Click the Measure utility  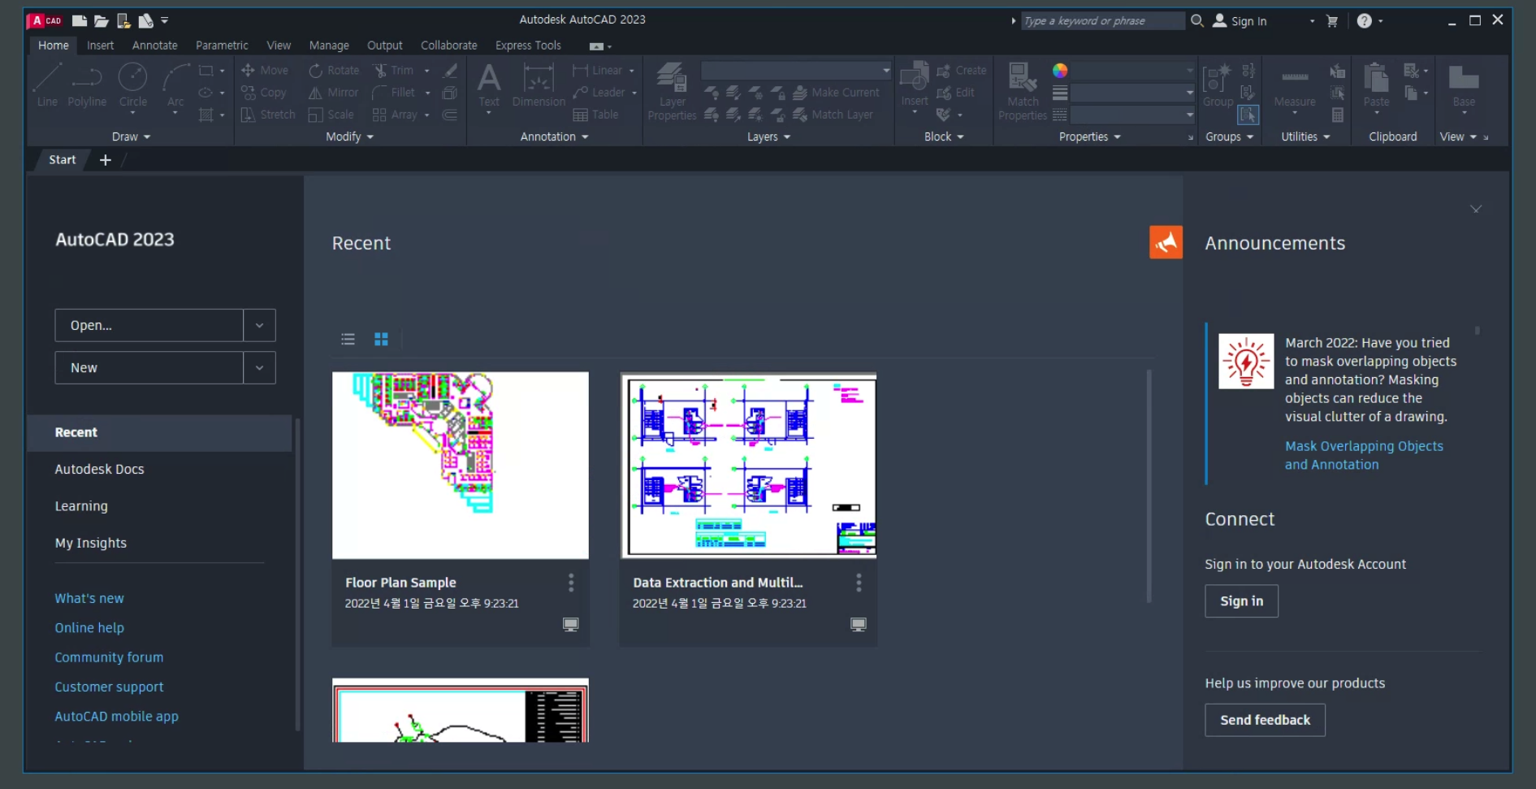(x=1295, y=85)
